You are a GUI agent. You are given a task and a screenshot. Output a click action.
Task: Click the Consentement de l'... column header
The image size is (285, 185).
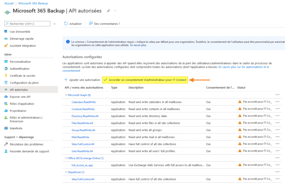coord(220,87)
